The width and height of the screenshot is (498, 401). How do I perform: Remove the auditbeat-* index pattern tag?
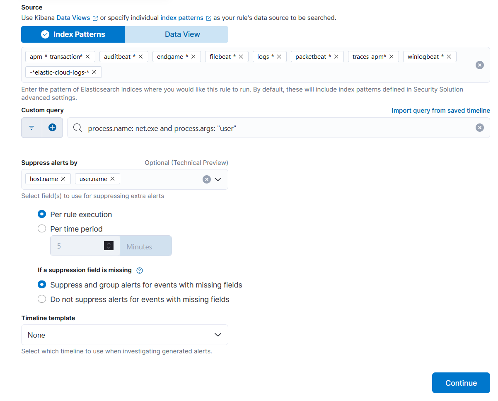[x=141, y=57]
